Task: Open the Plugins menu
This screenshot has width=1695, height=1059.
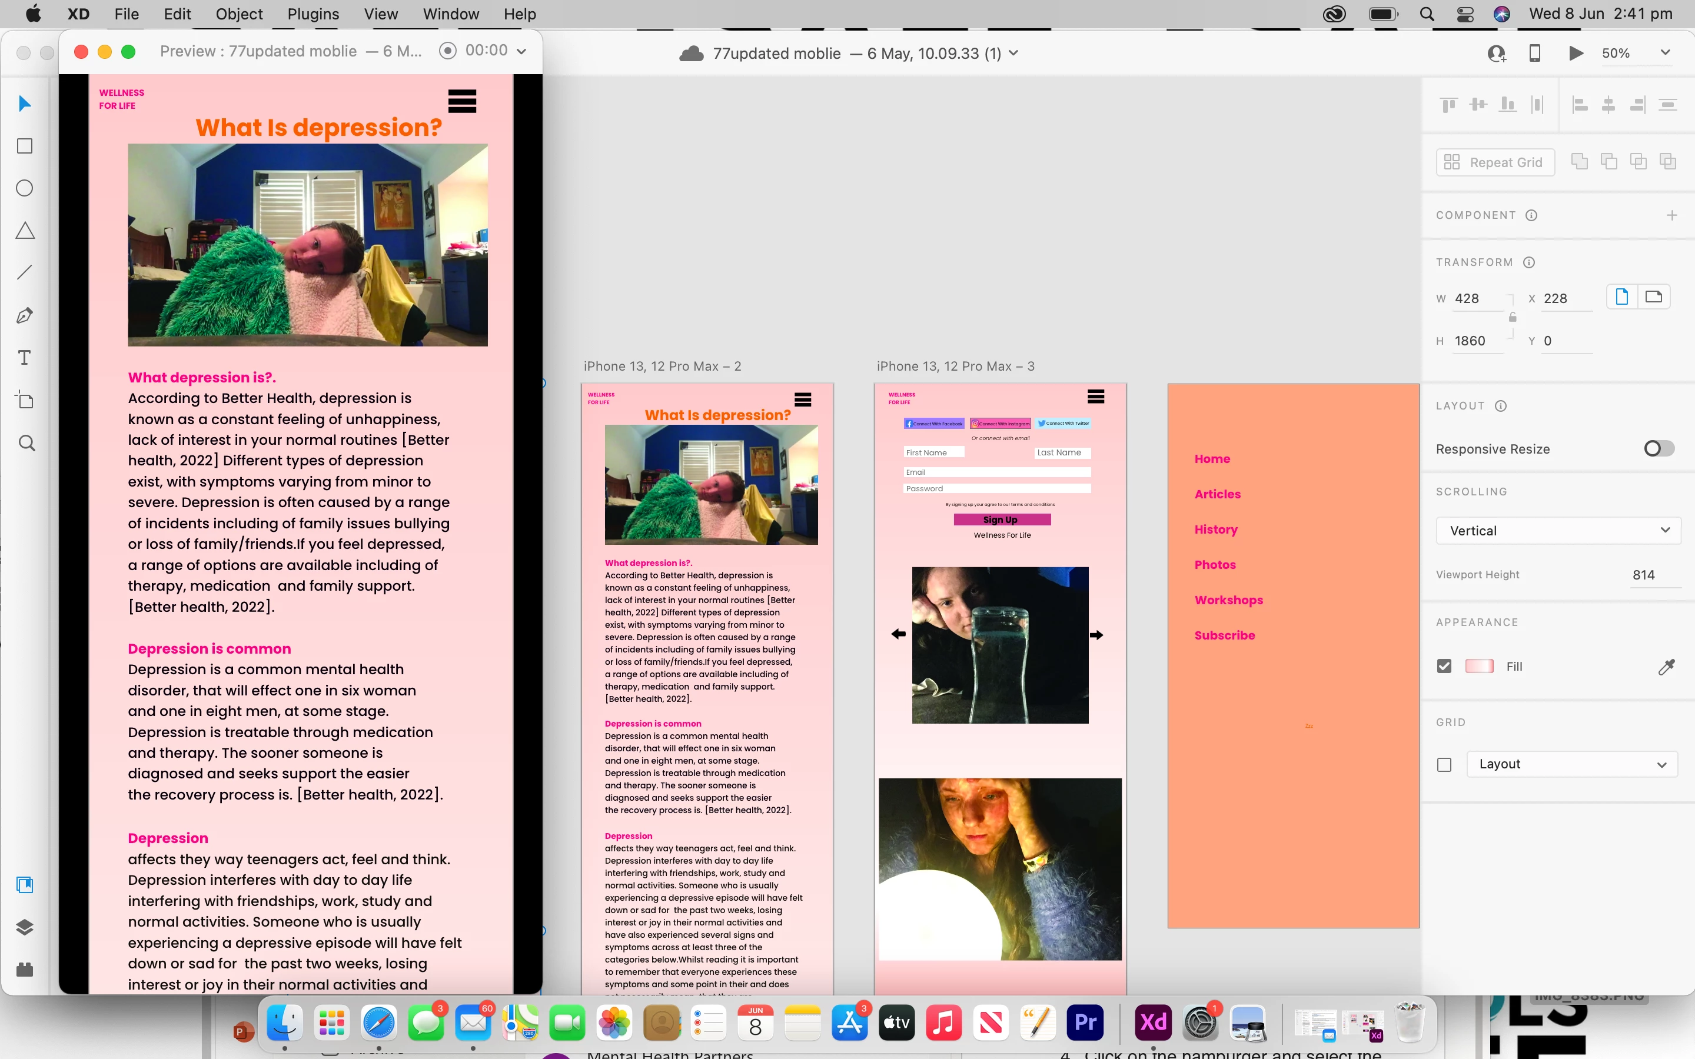Action: click(313, 14)
